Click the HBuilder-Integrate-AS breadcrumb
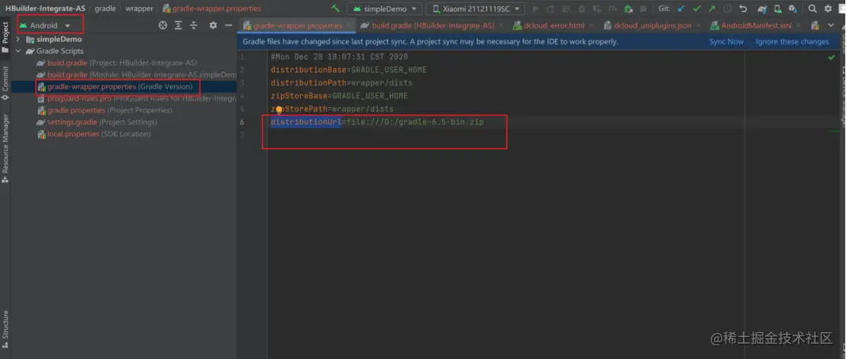 (45, 8)
